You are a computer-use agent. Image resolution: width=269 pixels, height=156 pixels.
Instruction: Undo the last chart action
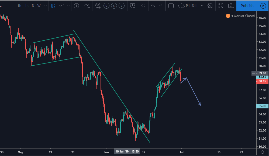pos(153,6)
